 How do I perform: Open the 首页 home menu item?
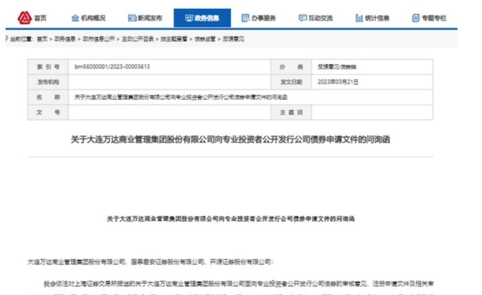41,18
